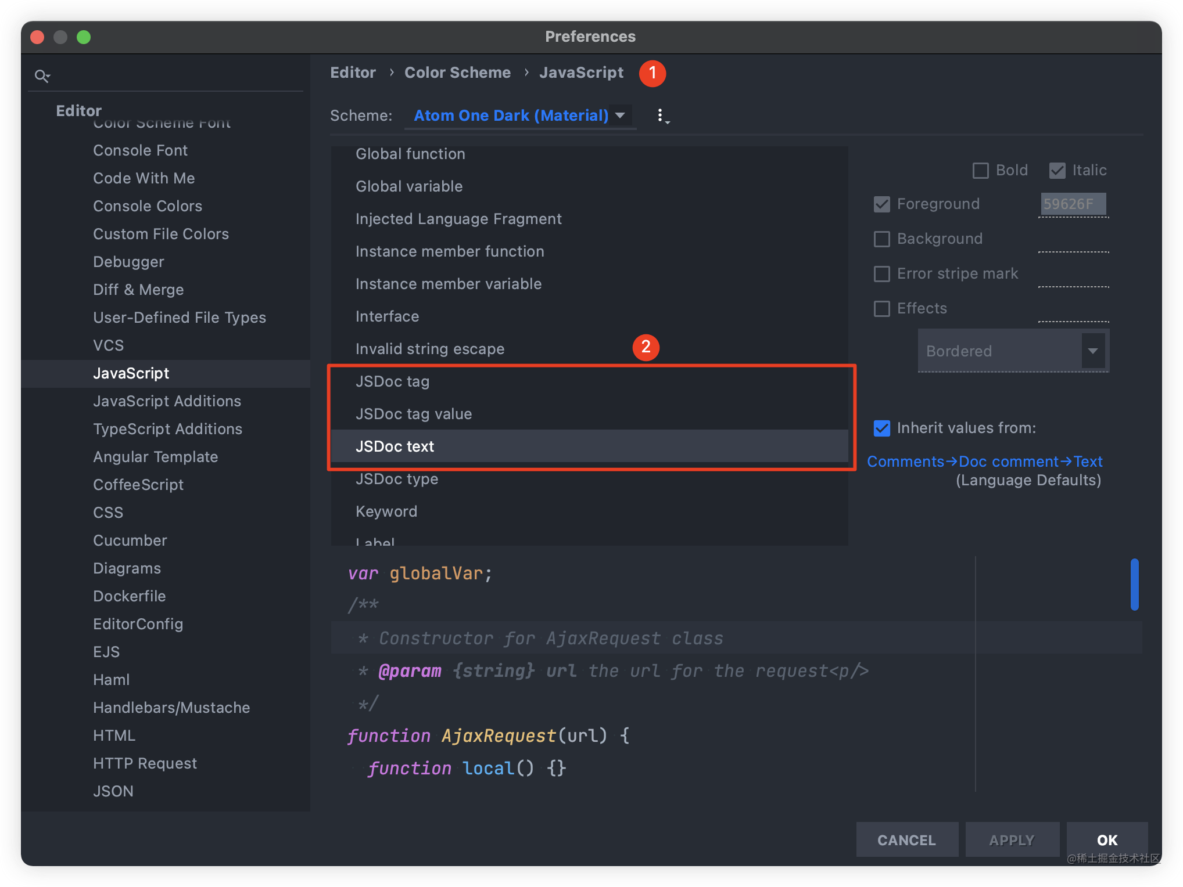
Task: Click the Scheme dropdown arrow icon
Action: pyautogui.click(x=621, y=116)
